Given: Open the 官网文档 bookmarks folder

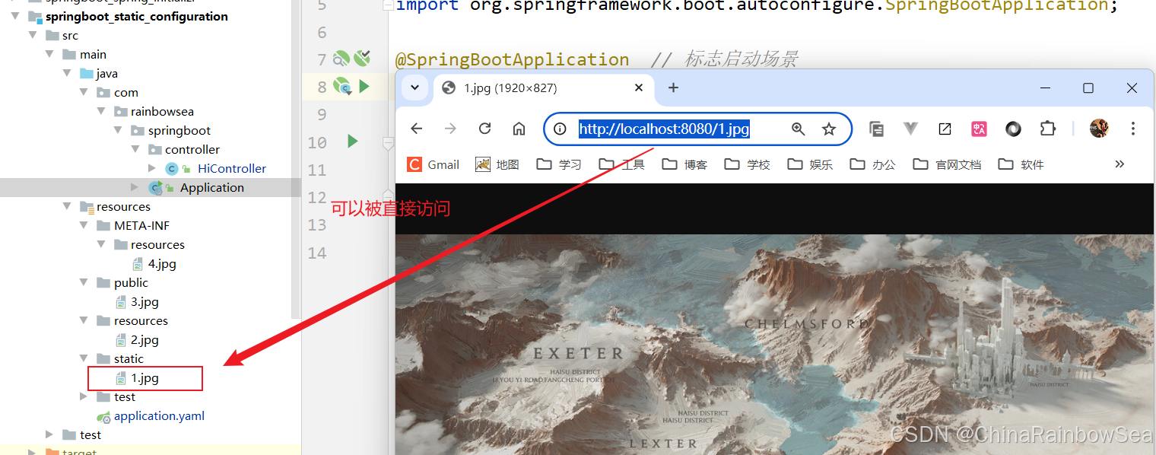Looking at the screenshot, I should click(x=947, y=164).
